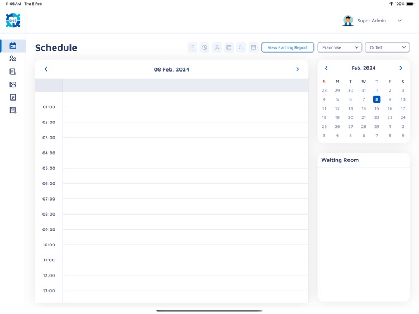The height and width of the screenshot is (314, 419).
Task: Click the CL toolbar button
Action: click(x=241, y=47)
